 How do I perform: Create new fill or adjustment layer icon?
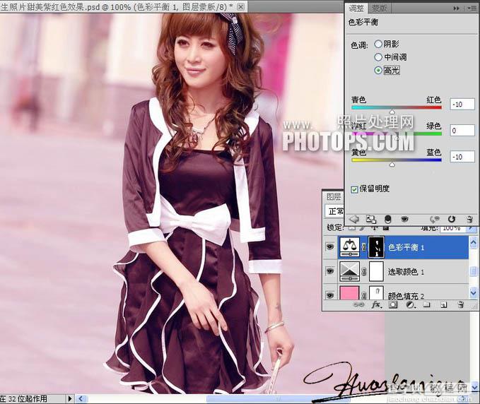coord(410,304)
